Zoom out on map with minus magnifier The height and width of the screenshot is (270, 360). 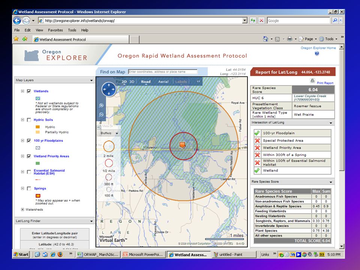(x=101, y=114)
